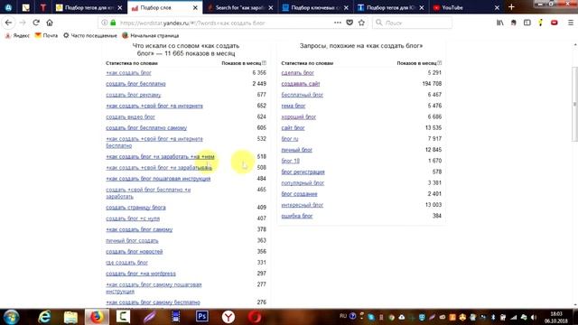The image size is (578, 325).
Task: Toggle the sidebar view icon in toolbar
Action: tap(527, 23)
